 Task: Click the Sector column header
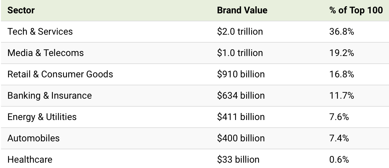point(21,10)
